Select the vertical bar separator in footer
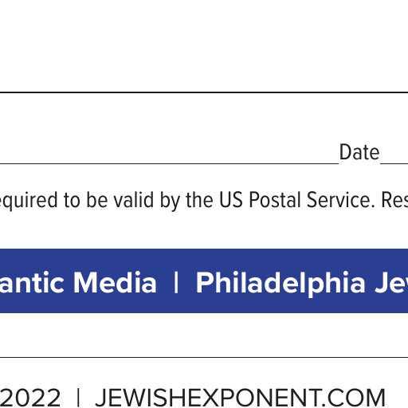 [78, 398]
